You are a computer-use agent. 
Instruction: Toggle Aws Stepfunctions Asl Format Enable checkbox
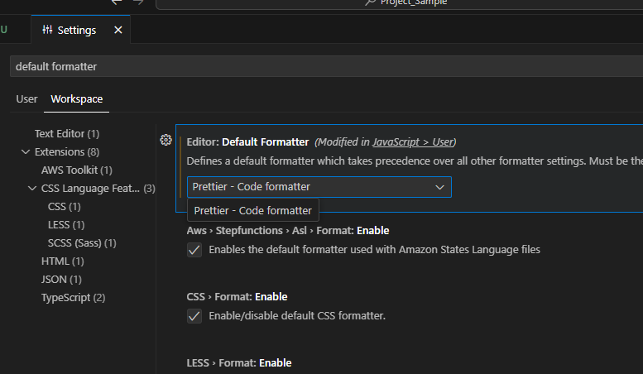(194, 250)
